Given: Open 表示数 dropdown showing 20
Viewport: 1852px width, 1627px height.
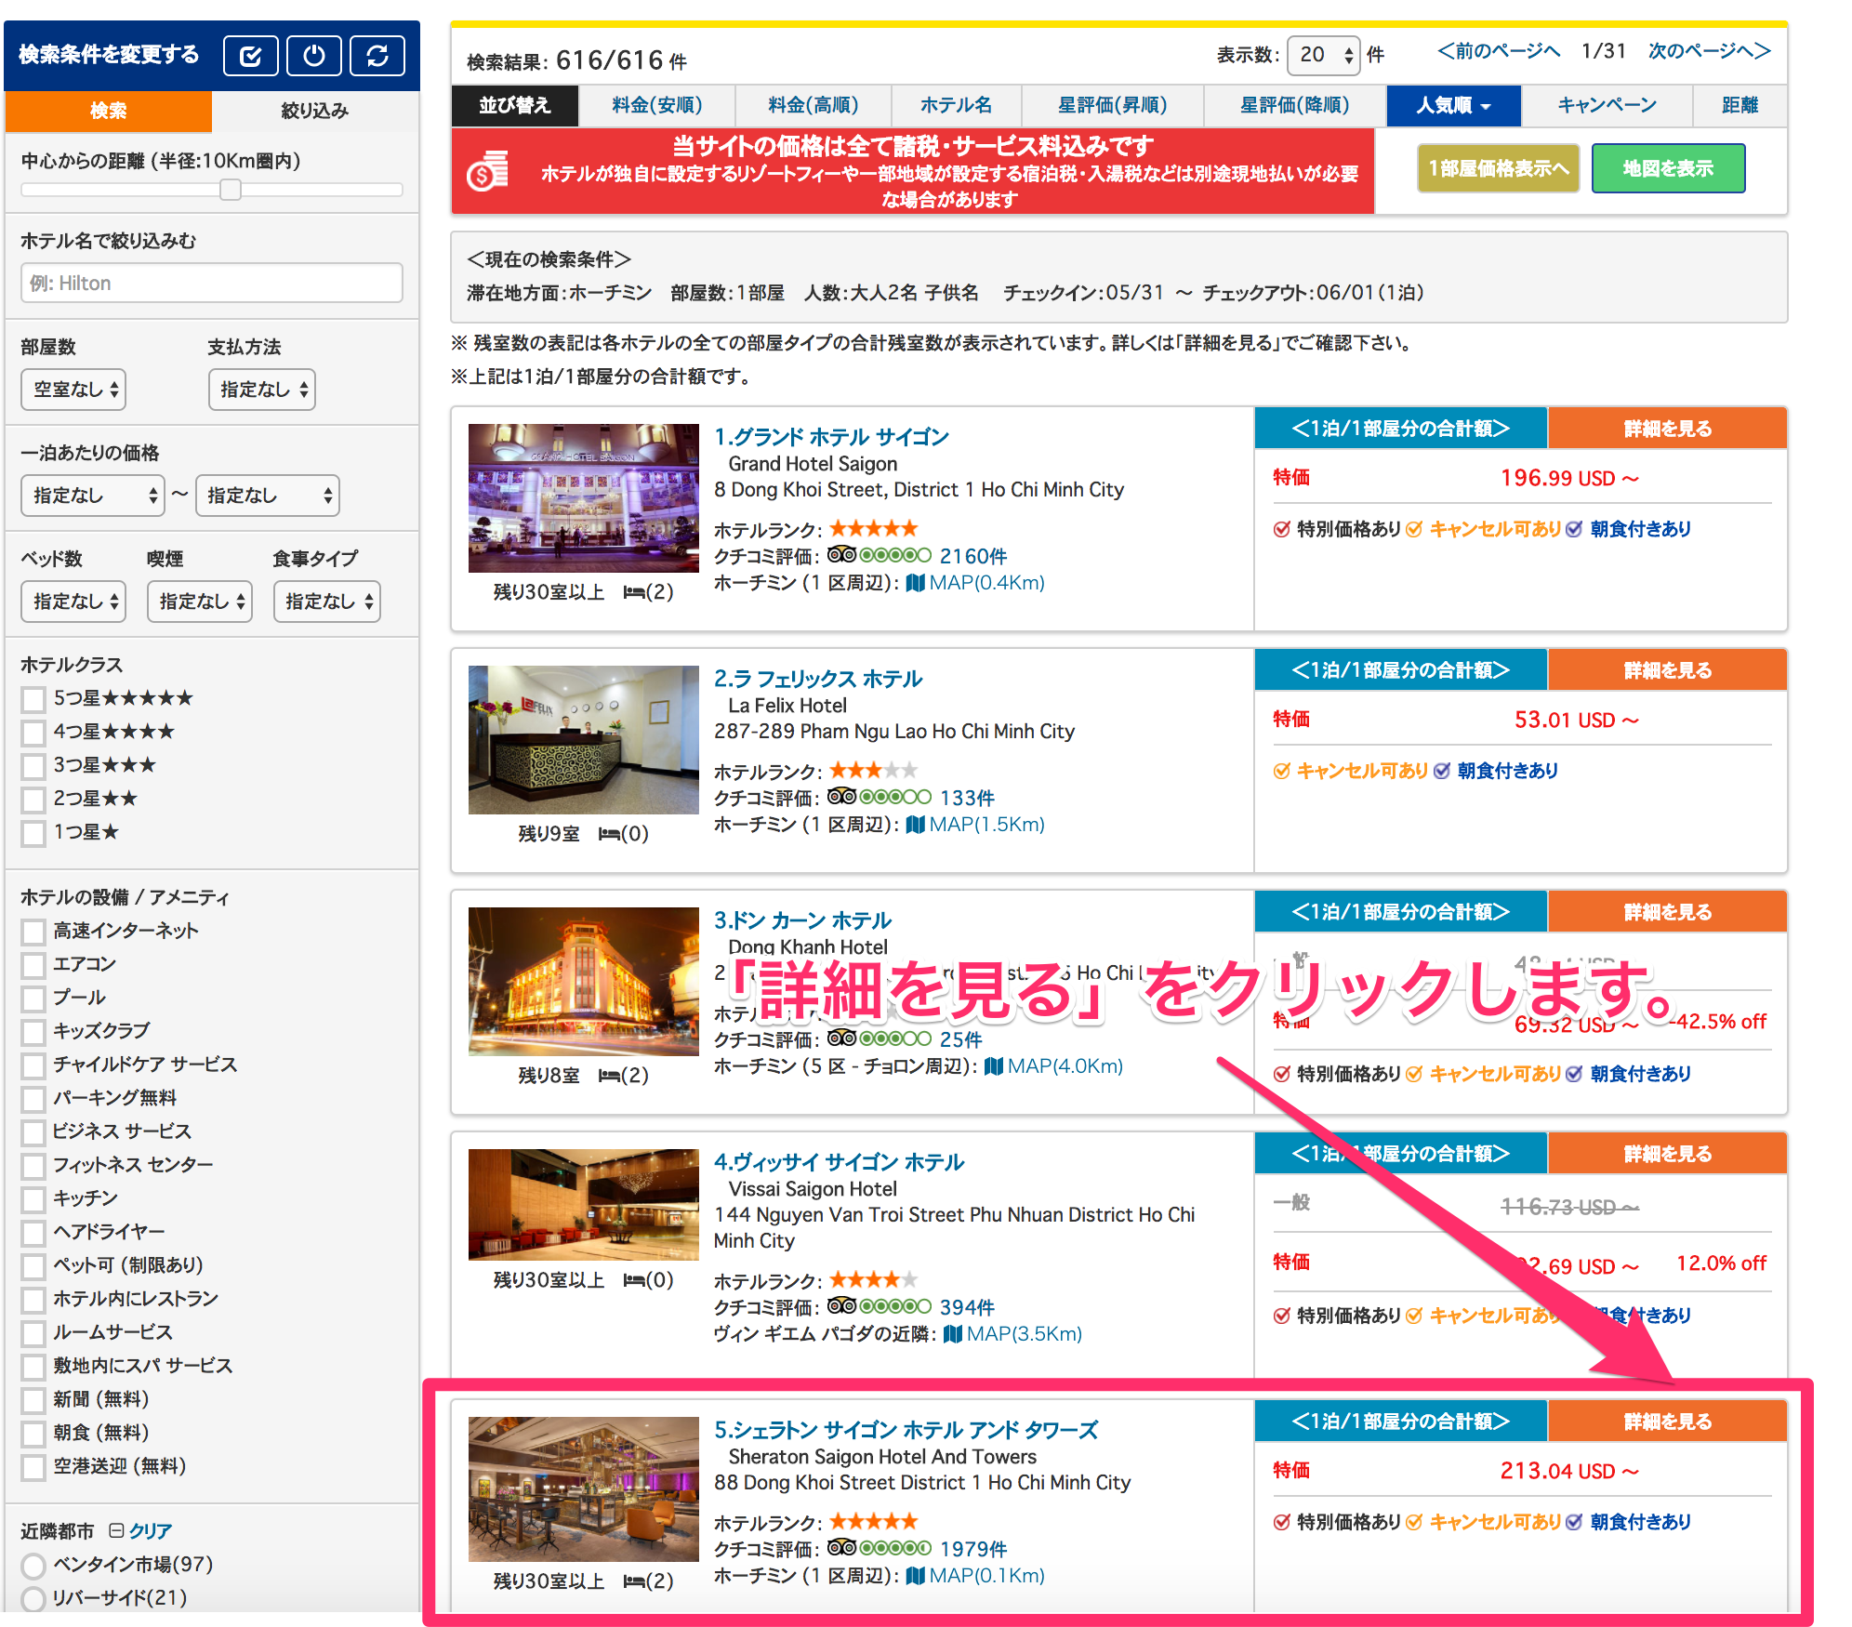Looking at the screenshot, I should click(1323, 55).
